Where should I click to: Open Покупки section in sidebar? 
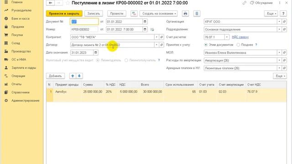point(17,35)
